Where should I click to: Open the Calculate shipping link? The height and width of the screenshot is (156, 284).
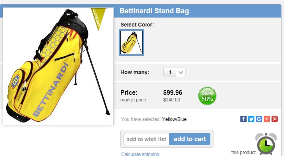pyautogui.click(x=140, y=154)
